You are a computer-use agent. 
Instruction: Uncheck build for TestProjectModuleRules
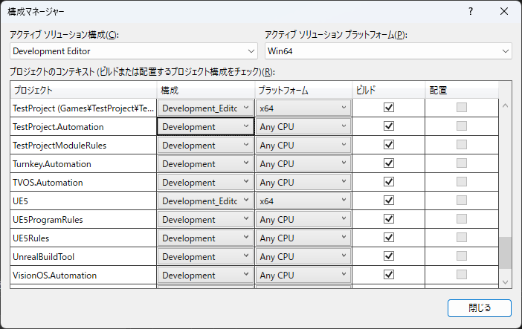(x=389, y=145)
